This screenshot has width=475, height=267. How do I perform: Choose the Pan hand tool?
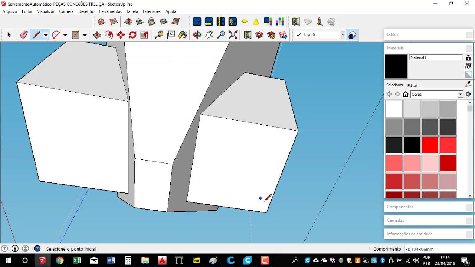pyautogui.click(x=209, y=35)
